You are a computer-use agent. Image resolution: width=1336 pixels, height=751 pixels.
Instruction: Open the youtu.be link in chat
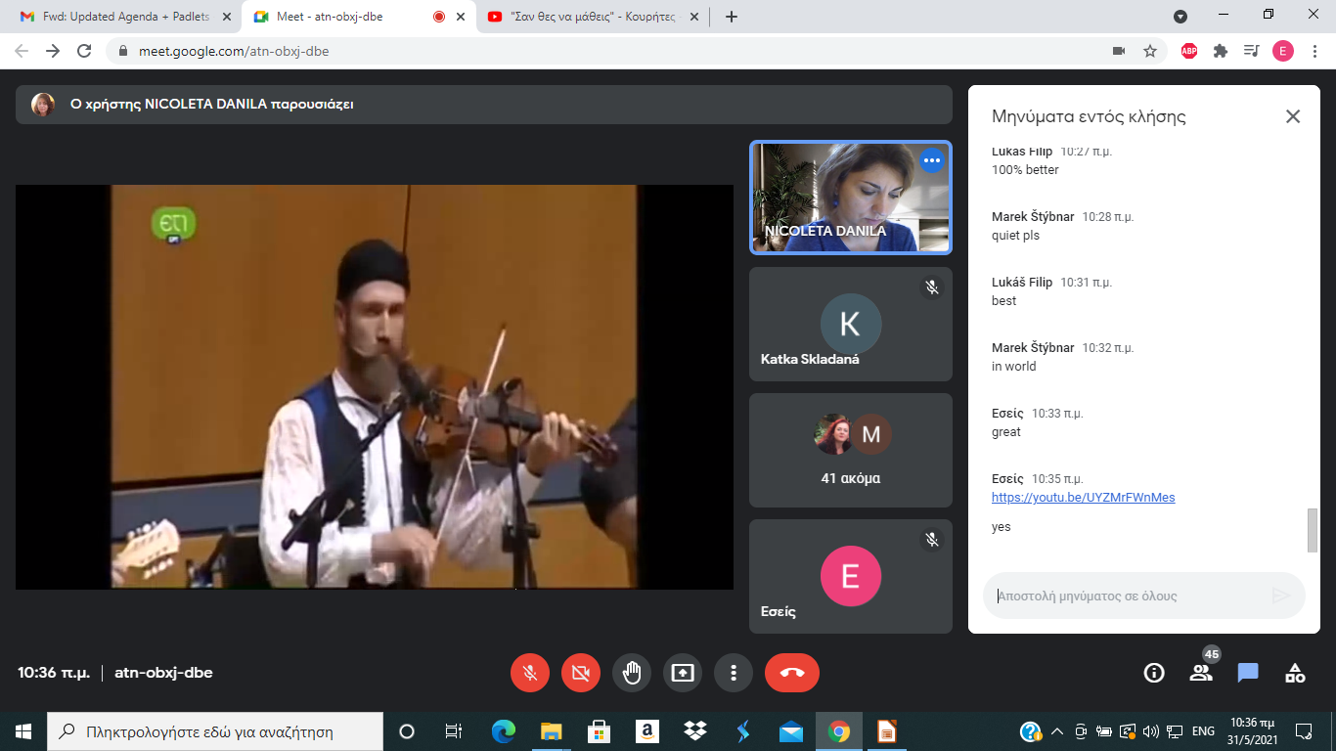(1083, 497)
